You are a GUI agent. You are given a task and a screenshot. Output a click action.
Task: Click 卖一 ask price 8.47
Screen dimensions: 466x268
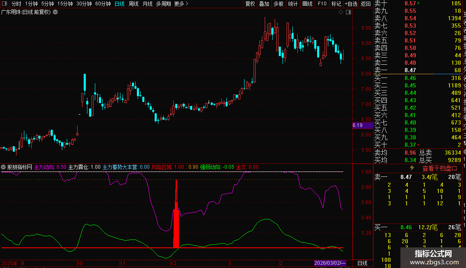[x=410, y=70]
